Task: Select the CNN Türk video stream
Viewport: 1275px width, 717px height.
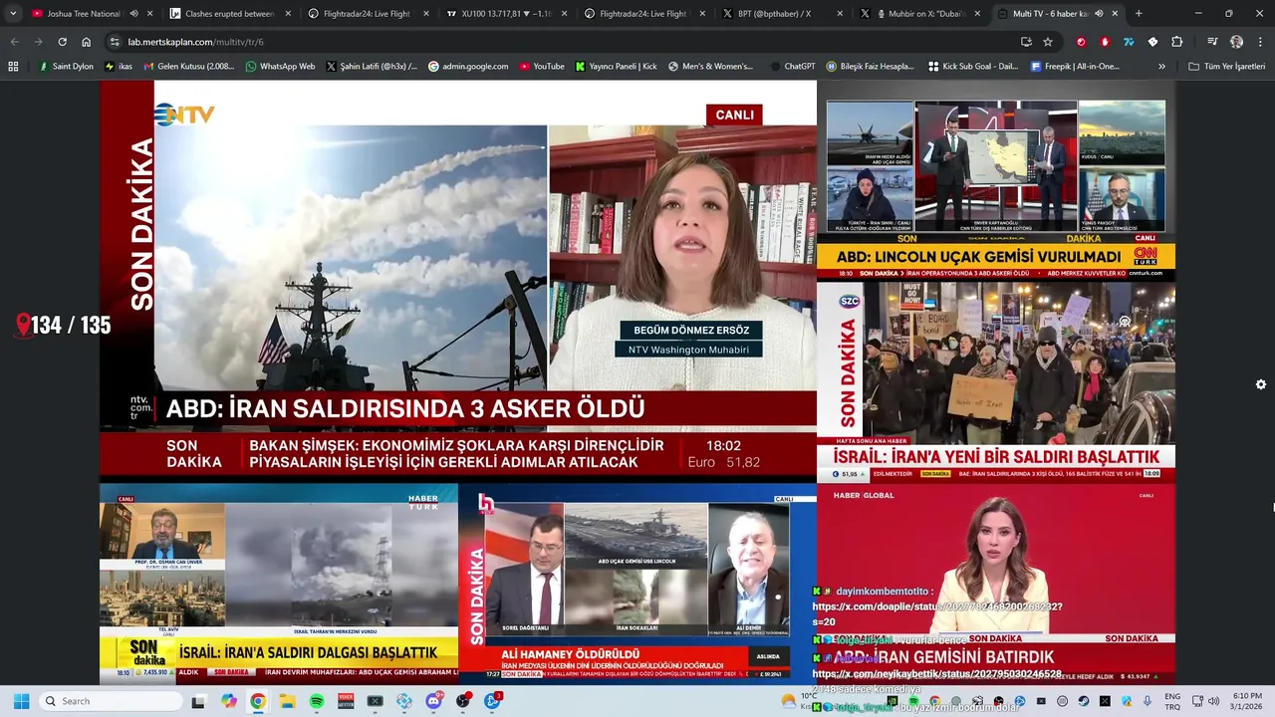Action: tap(996, 179)
